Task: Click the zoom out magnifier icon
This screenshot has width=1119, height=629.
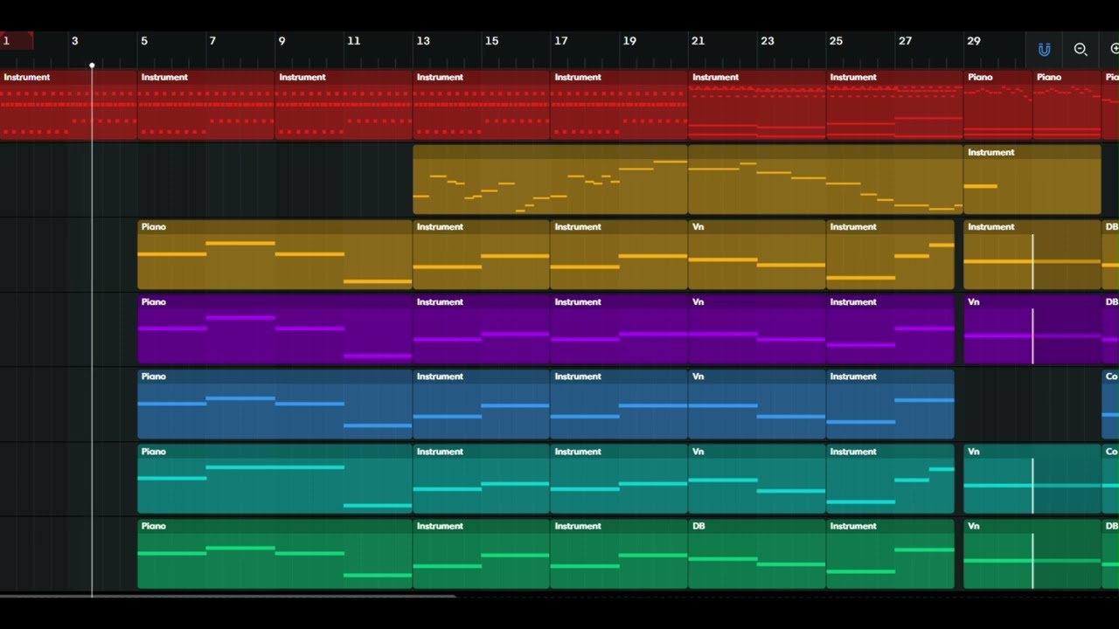Action: pyautogui.click(x=1081, y=50)
